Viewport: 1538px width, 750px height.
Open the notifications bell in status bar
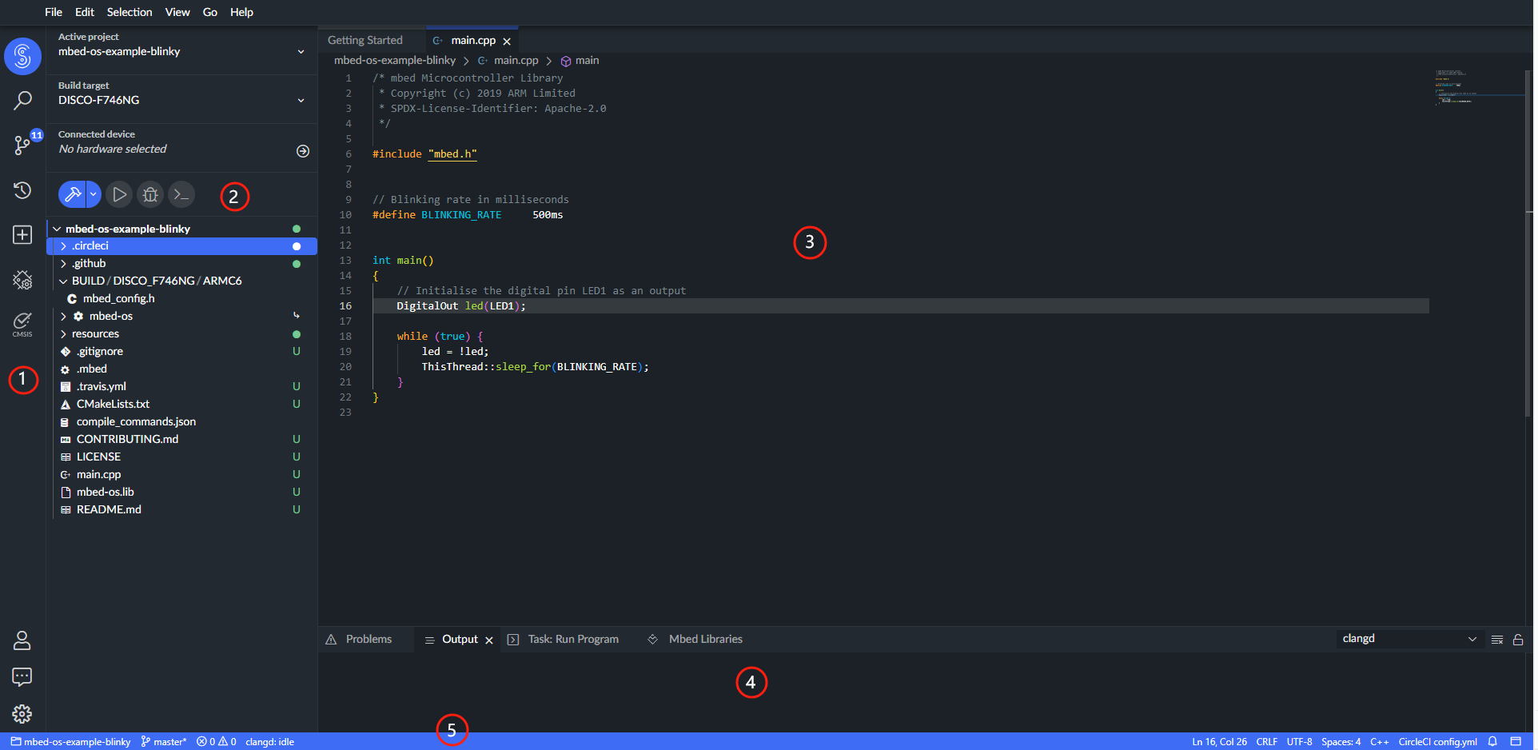click(1492, 741)
